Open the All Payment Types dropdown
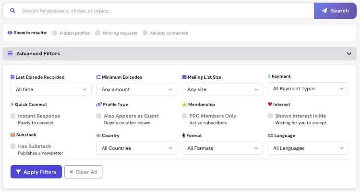The width and height of the screenshot is (360, 192). (x=308, y=89)
